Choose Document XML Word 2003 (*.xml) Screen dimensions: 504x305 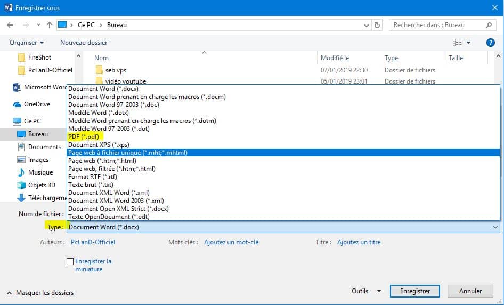click(x=283, y=201)
